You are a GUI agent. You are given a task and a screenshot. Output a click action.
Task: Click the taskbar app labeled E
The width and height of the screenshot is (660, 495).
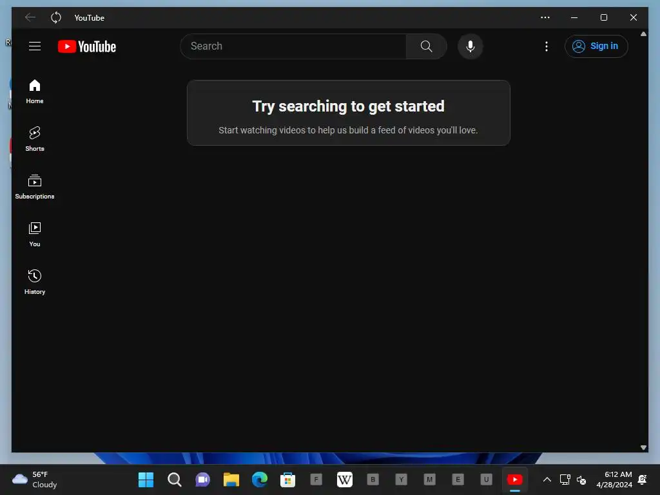click(x=458, y=480)
